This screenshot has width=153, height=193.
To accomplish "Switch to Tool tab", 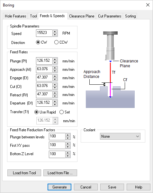I will [x=33, y=16].
